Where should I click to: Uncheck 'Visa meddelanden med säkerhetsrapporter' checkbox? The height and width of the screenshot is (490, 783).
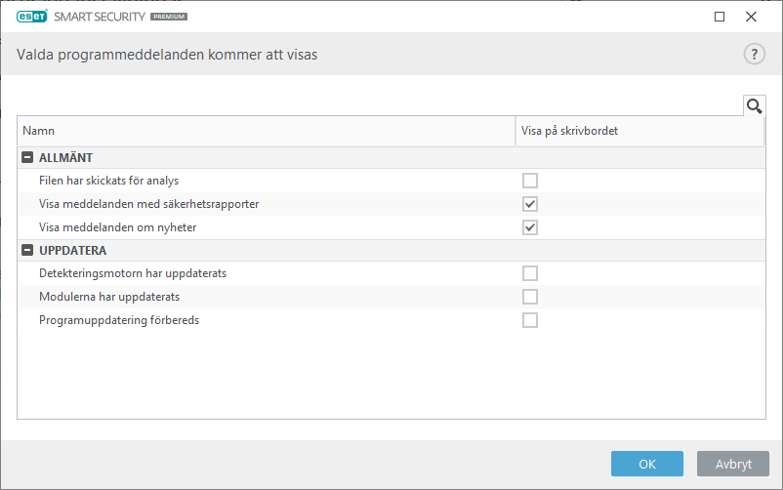pyautogui.click(x=530, y=204)
